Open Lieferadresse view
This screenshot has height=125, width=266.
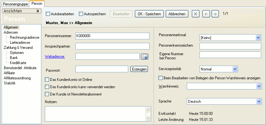[x=20, y=43]
